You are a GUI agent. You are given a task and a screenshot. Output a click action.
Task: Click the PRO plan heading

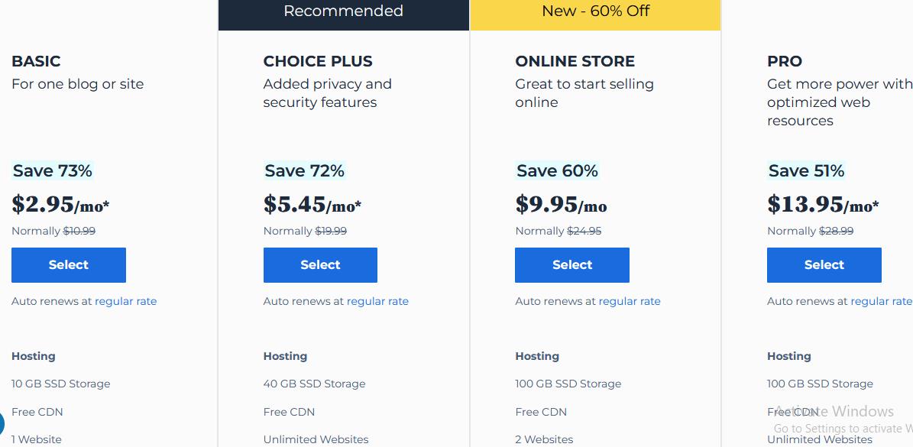point(785,61)
